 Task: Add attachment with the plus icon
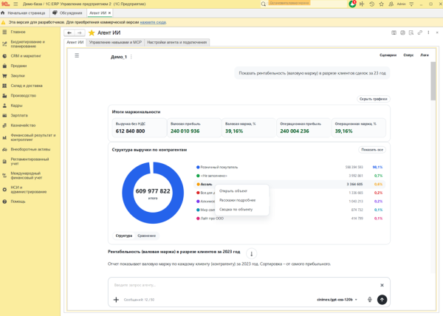pyautogui.click(x=116, y=300)
